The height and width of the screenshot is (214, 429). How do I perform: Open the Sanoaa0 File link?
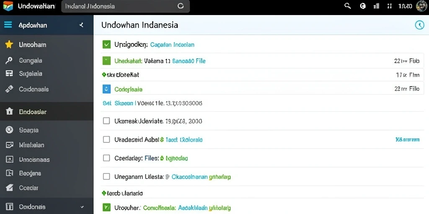189,61
